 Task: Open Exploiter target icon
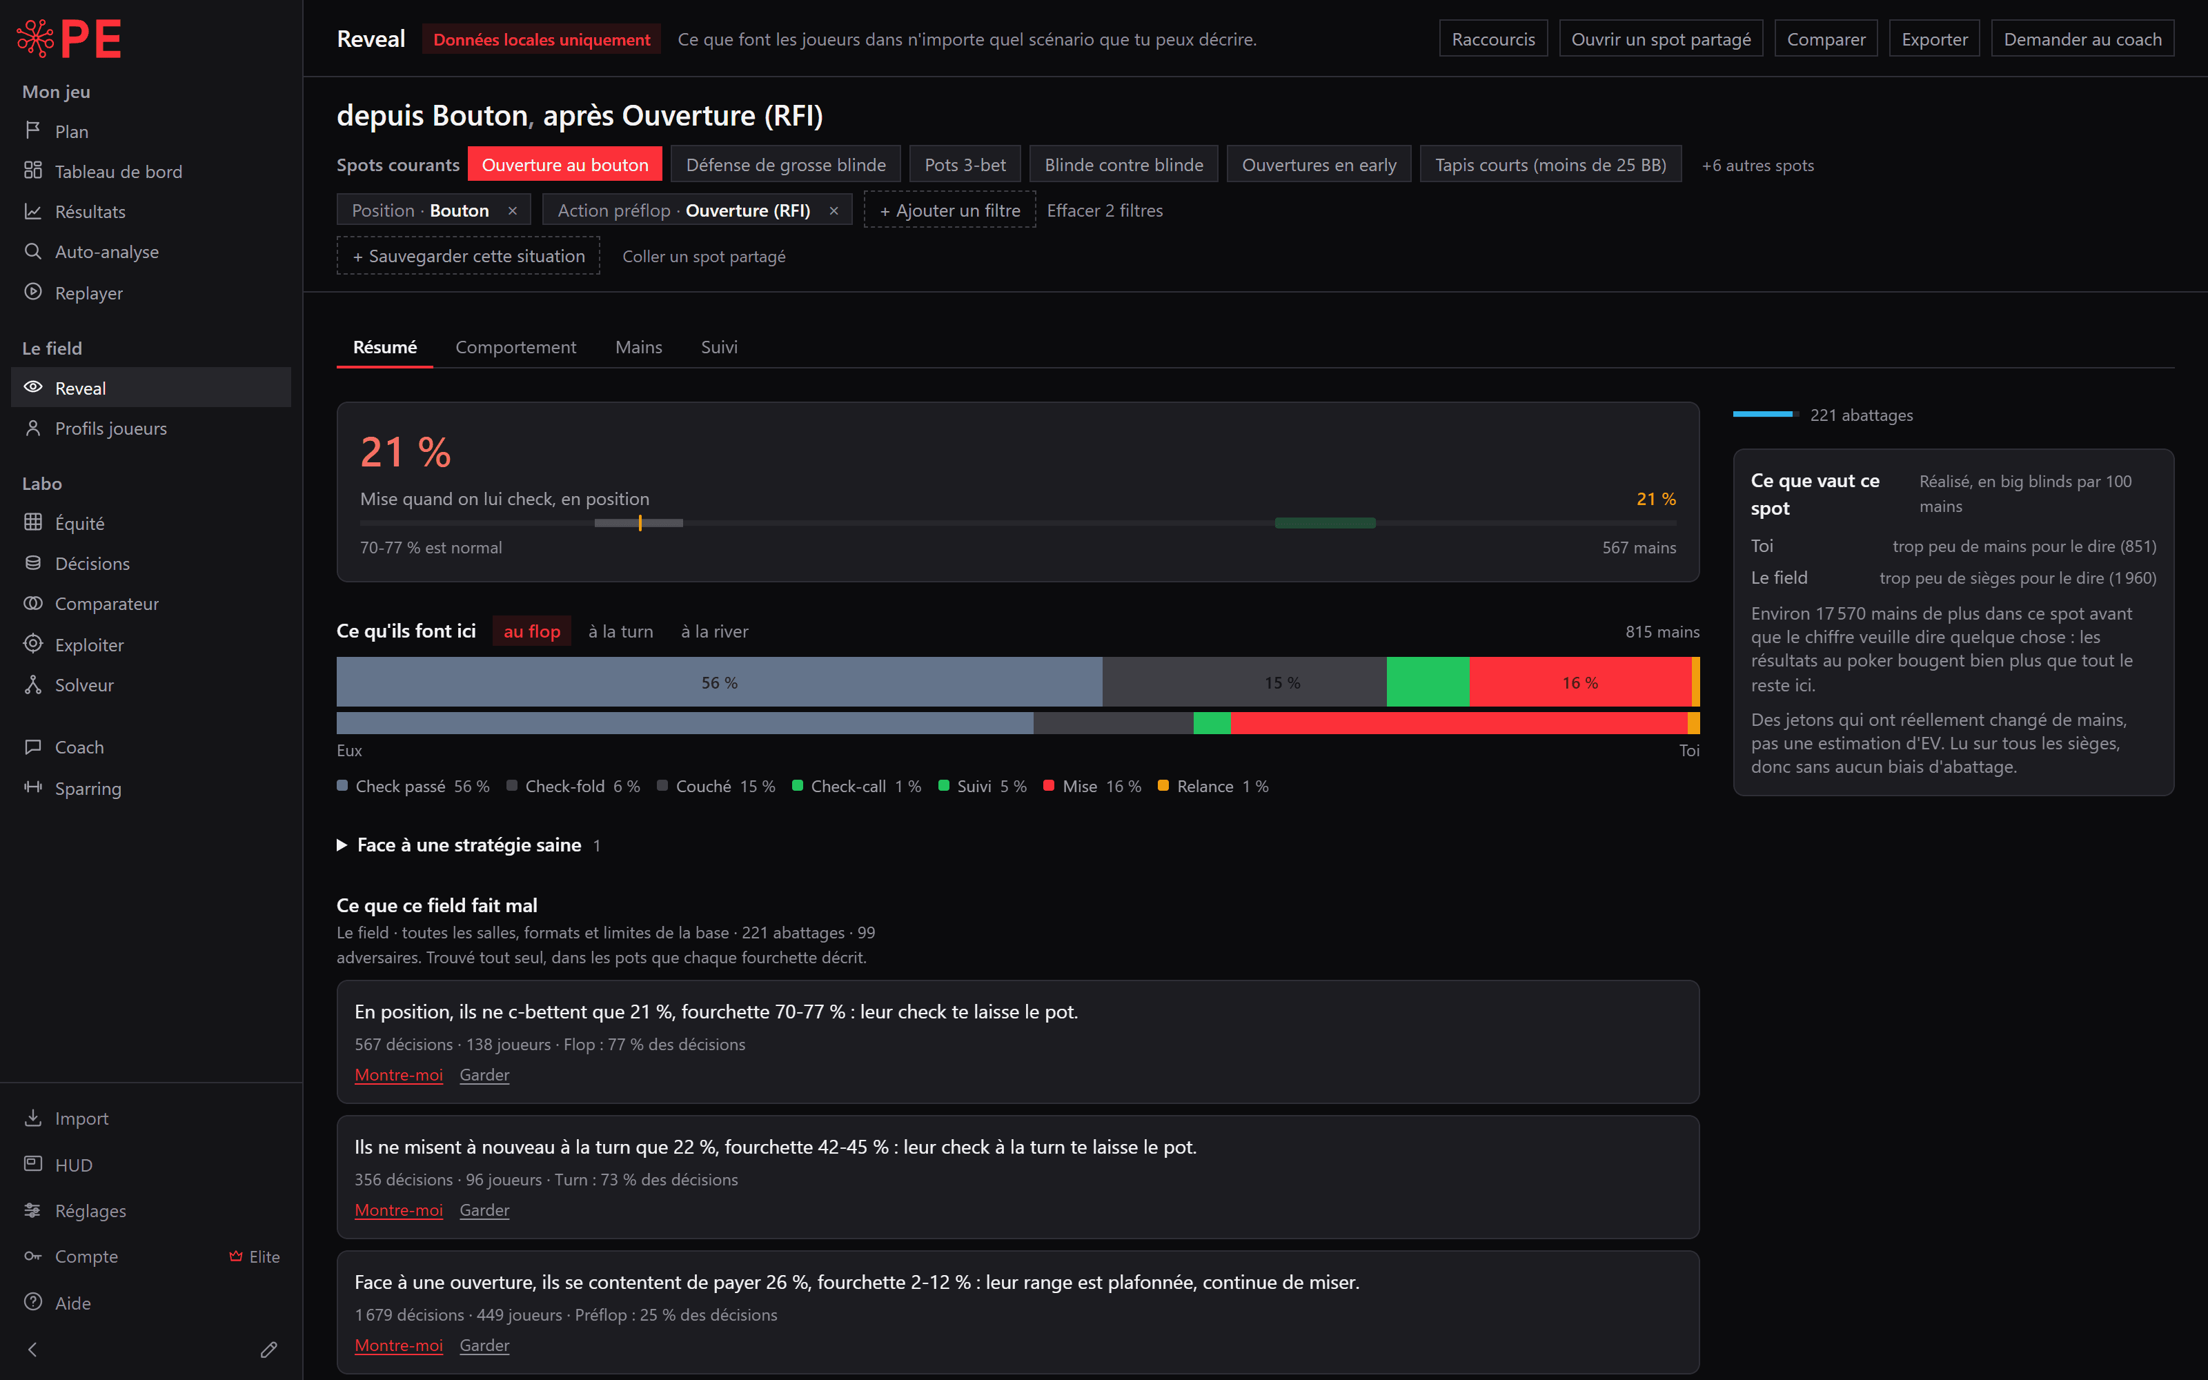coord(33,644)
